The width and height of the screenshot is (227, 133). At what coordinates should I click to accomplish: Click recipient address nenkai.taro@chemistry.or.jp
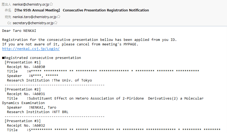coord(35,17)
